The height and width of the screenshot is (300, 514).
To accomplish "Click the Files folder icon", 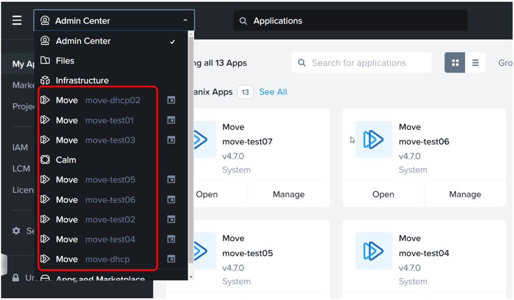I will [x=45, y=60].
